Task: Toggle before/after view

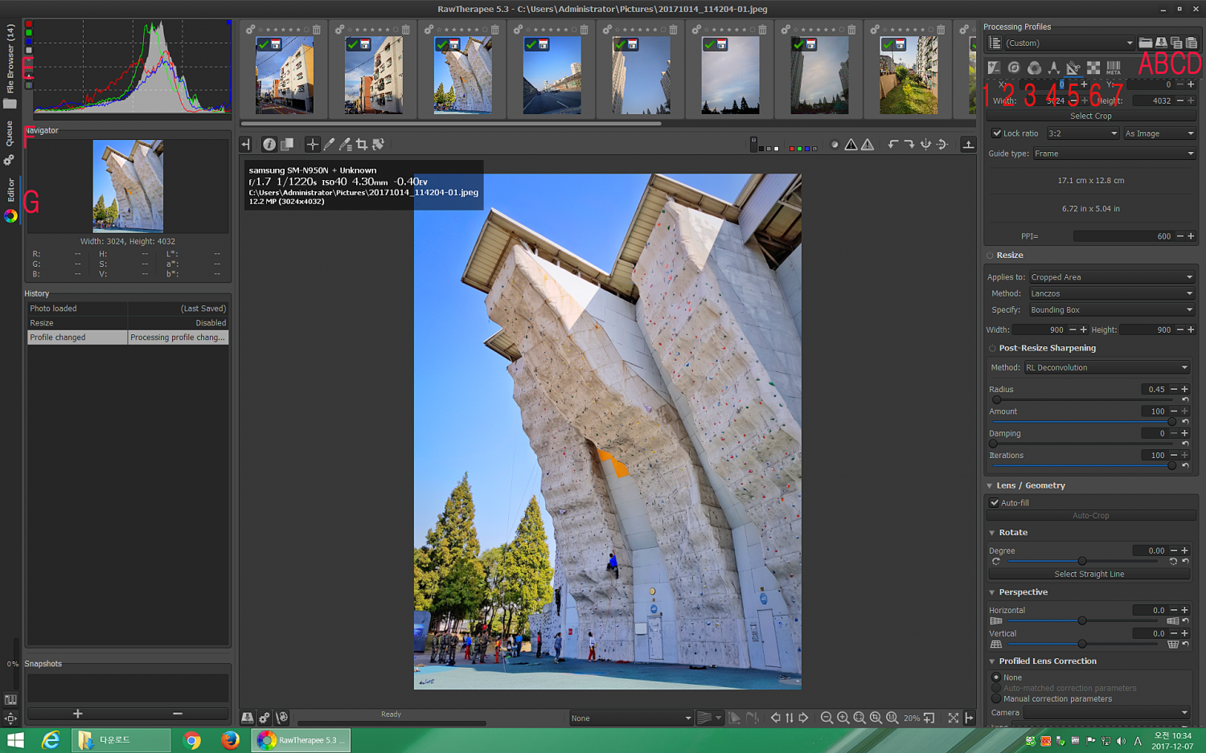Action: pyautogui.click(x=286, y=145)
